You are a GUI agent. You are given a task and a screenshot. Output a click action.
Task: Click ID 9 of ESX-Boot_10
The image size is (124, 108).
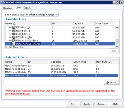tap(52, 37)
